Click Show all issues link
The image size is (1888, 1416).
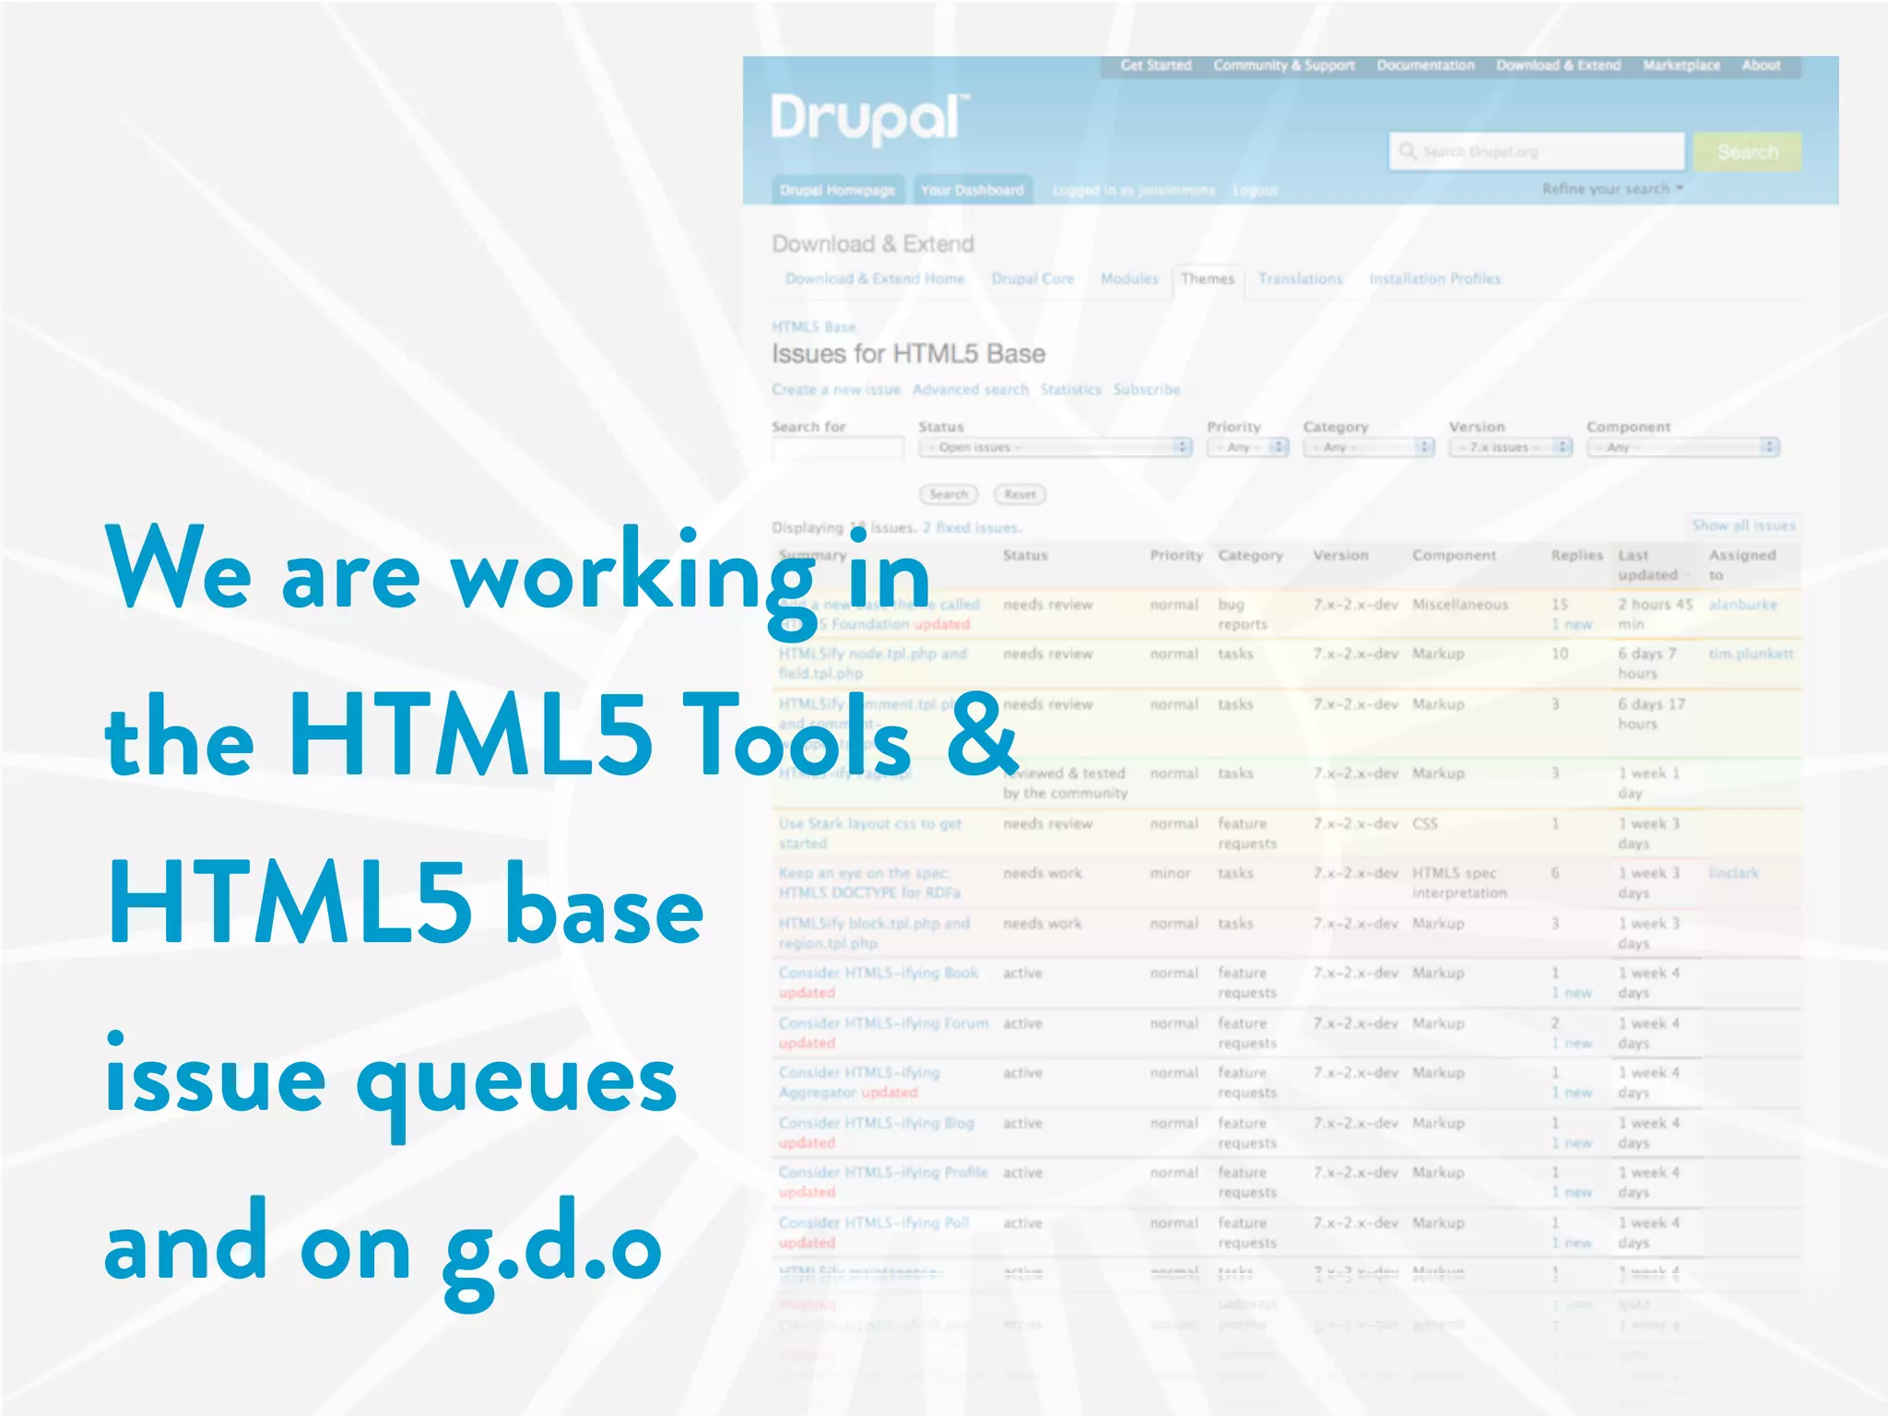click(1743, 525)
